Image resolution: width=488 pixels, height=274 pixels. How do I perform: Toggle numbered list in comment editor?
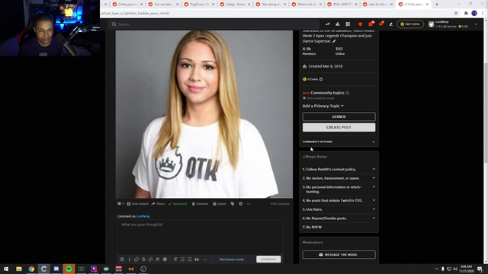(190, 259)
